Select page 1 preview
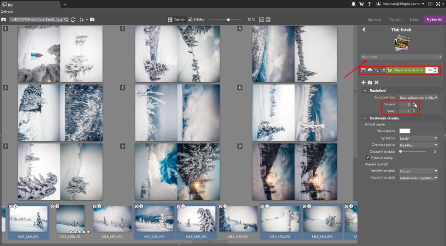Viewport: 446px width, 246px height. (x=60, y=54)
